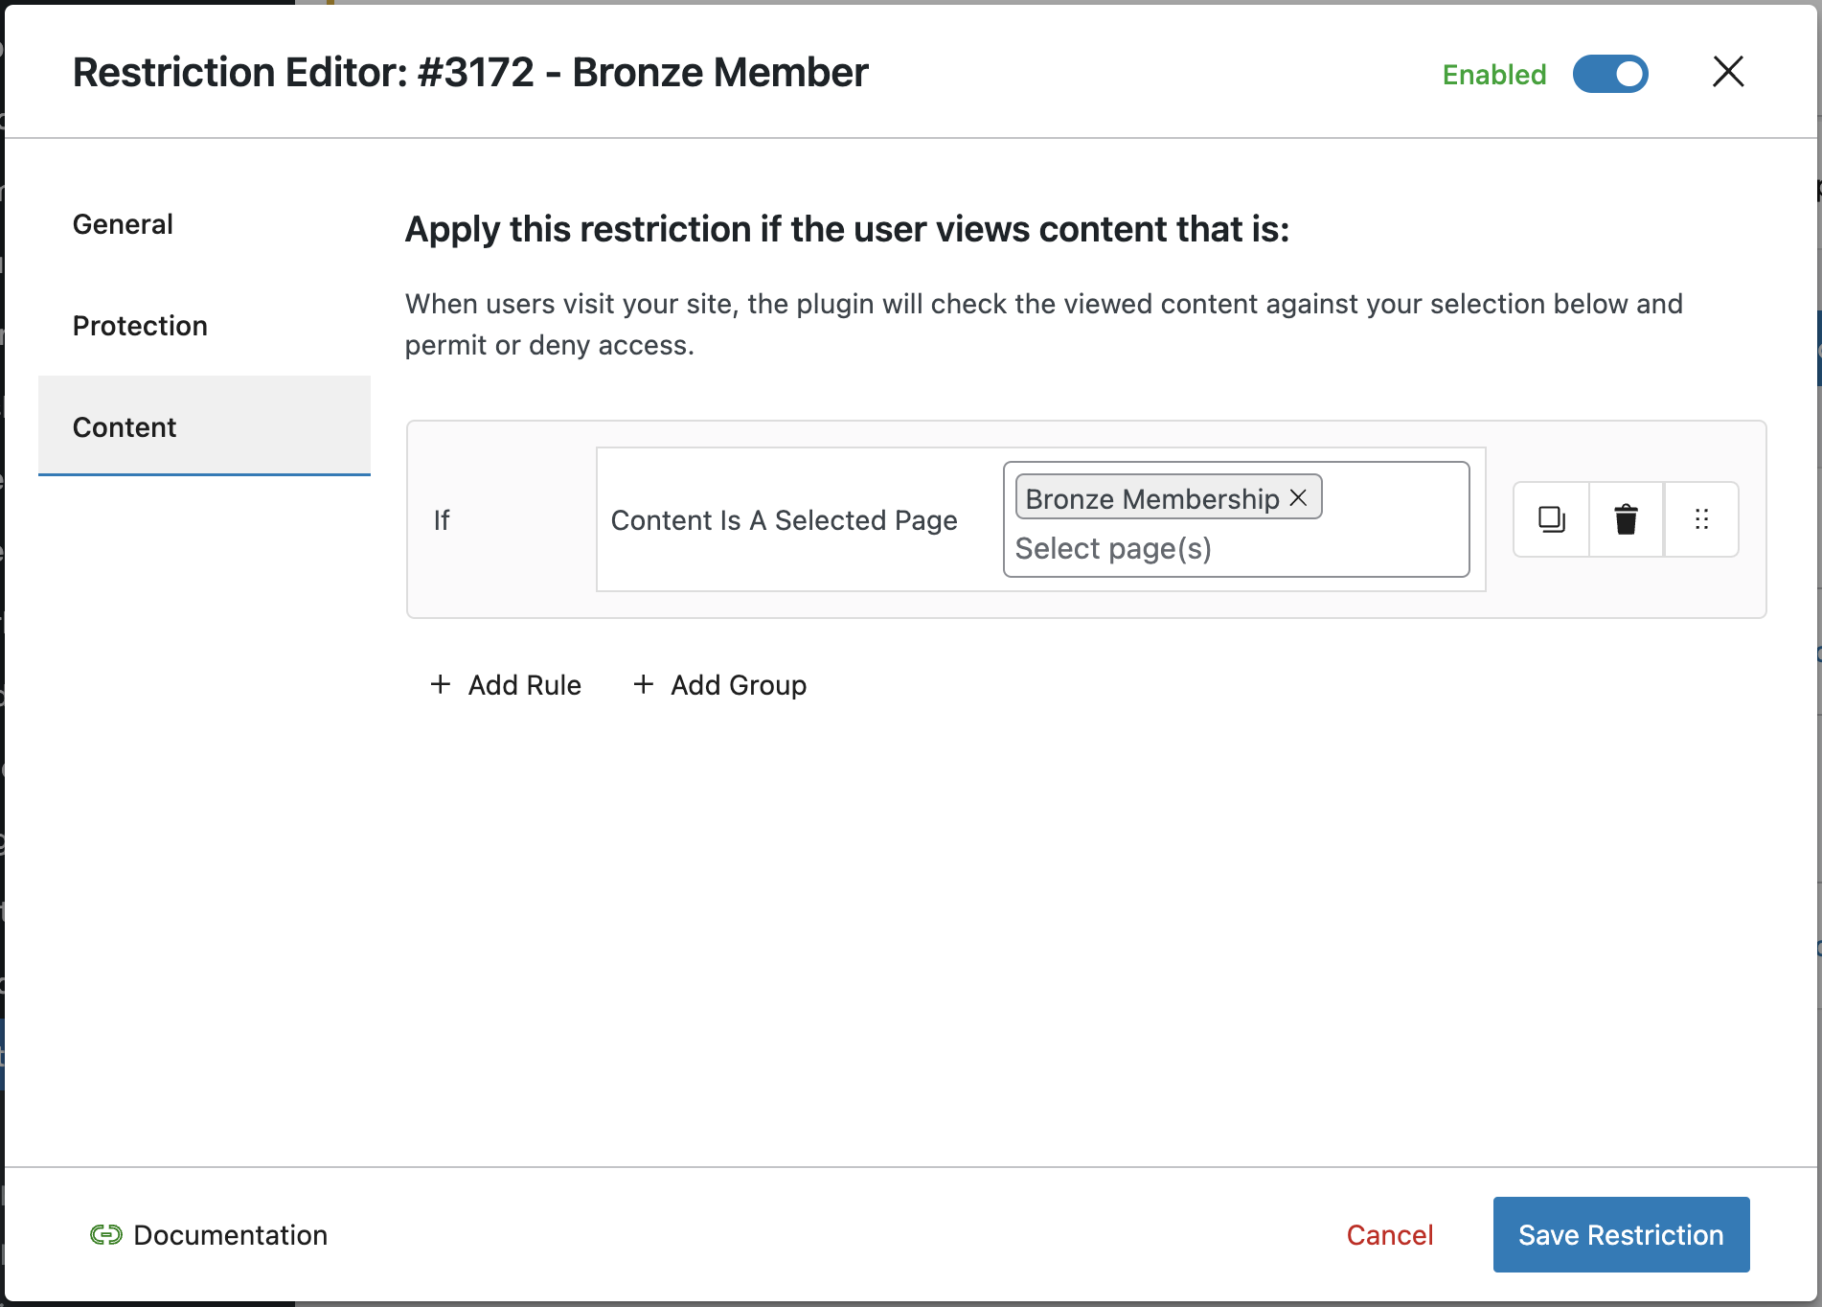The image size is (1822, 1307).
Task: Open the General tab
Action: tap(123, 224)
